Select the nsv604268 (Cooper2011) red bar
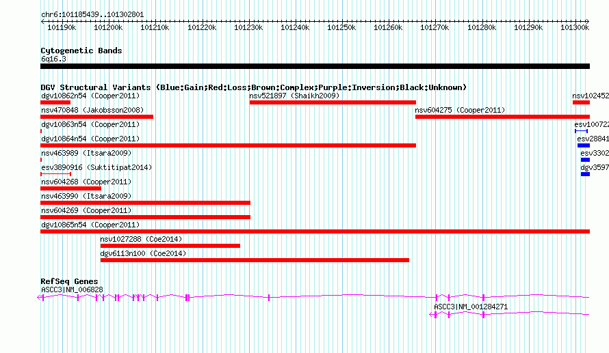This screenshot has height=353, width=609. (70, 188)
